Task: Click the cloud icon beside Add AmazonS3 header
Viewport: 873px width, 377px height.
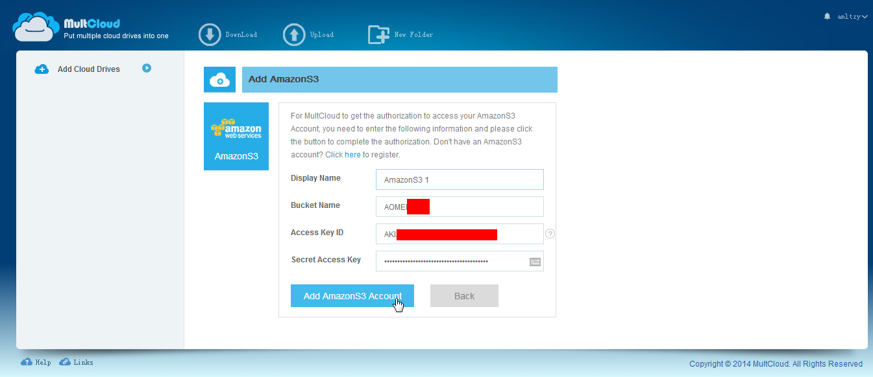Action: click(220, 80)
